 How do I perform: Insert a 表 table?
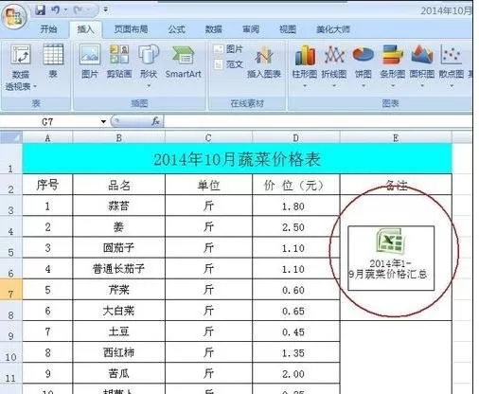(x=53, y=62)
